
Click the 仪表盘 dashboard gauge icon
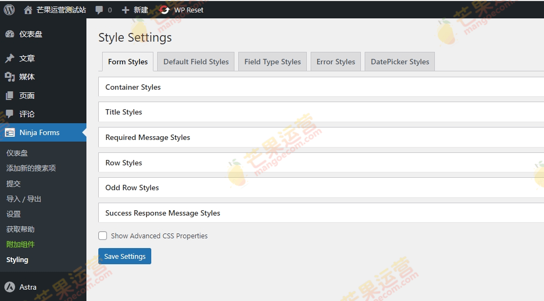point(10,34)
